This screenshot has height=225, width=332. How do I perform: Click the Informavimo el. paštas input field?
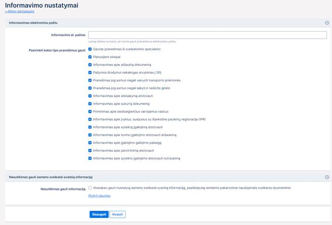click(207, 35)
